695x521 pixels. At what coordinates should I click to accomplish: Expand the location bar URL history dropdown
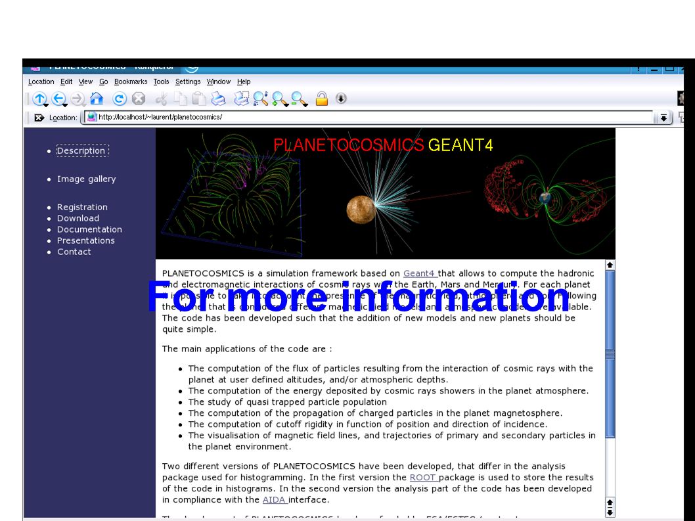663,118
